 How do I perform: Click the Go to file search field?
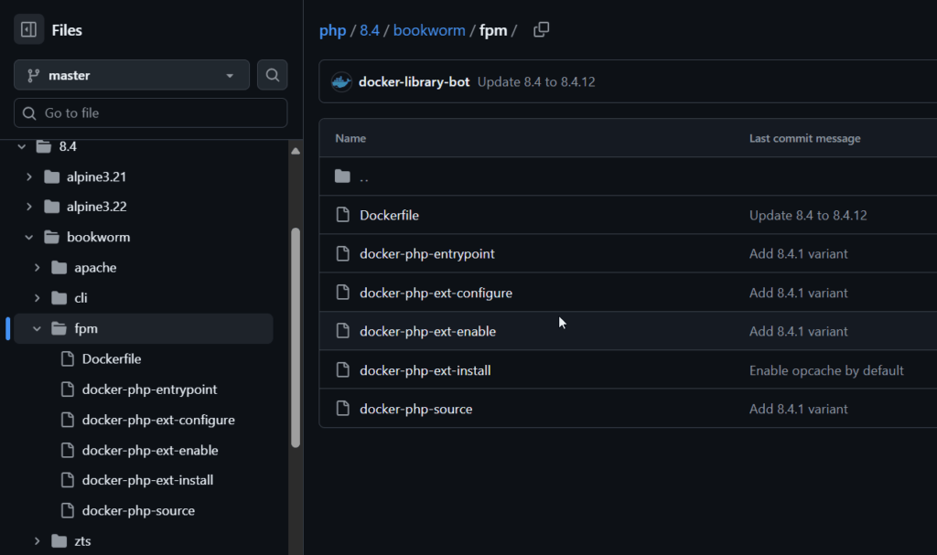coord(151,113)
